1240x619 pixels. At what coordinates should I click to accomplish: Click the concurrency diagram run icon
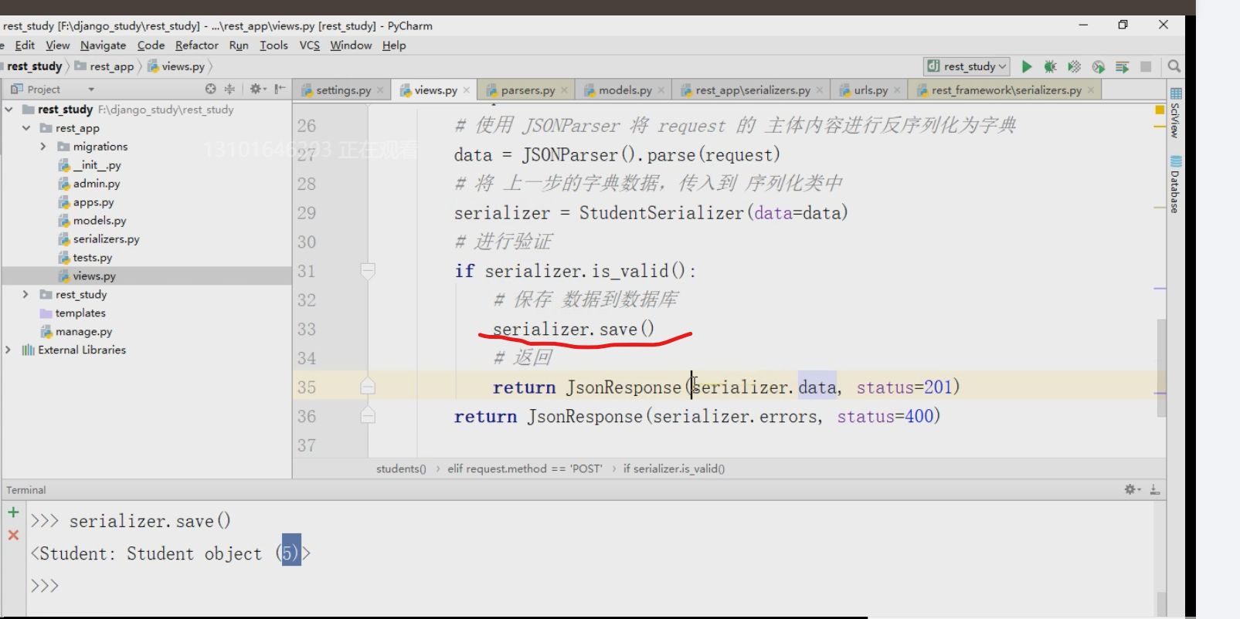(x=1122, y=66)
